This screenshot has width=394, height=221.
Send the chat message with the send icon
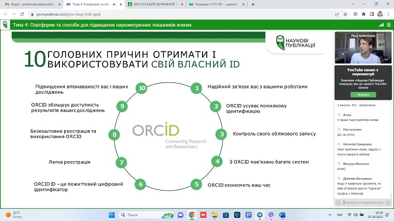pos(388,202)
